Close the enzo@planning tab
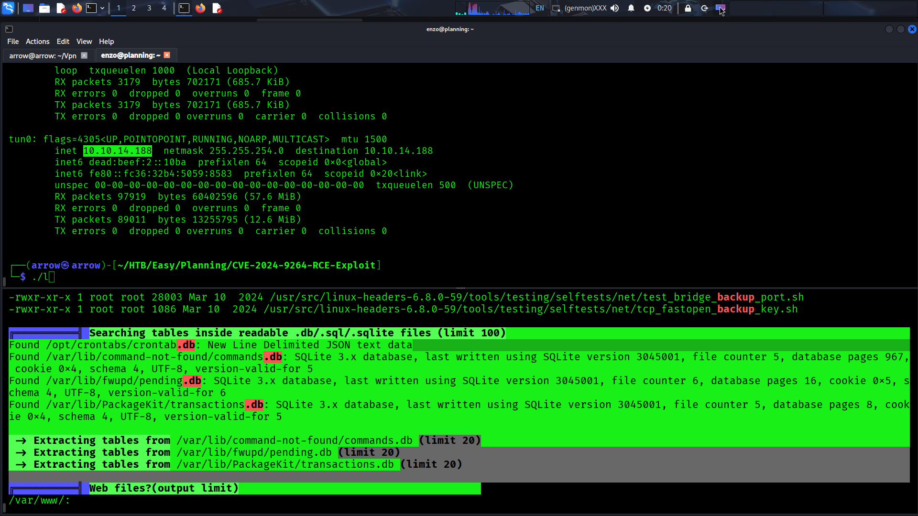Viewport: 918px width, 516px height. pos(167,55)
